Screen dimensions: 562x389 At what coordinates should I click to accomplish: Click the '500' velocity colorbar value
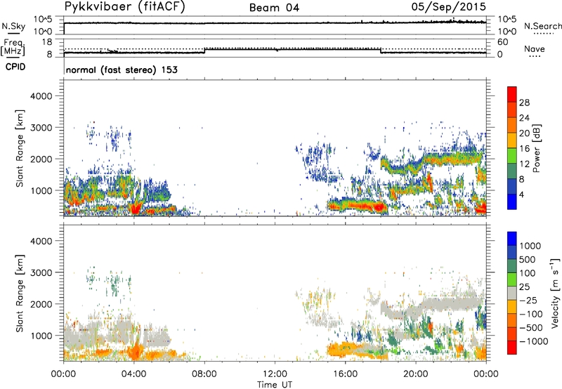click(528, 260)
